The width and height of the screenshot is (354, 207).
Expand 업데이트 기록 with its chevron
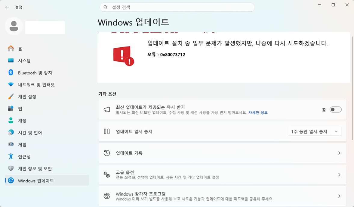point(339,153)
